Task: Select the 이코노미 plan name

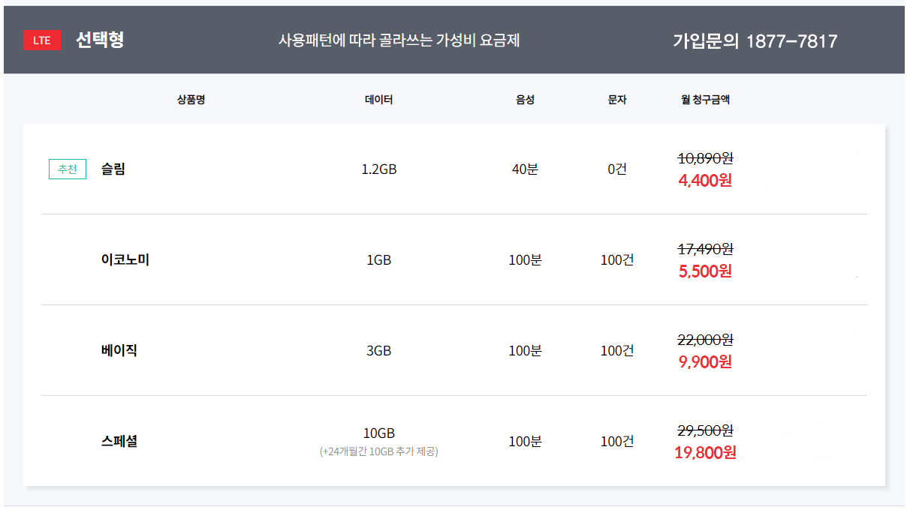Action: click(x=125, y=260)
